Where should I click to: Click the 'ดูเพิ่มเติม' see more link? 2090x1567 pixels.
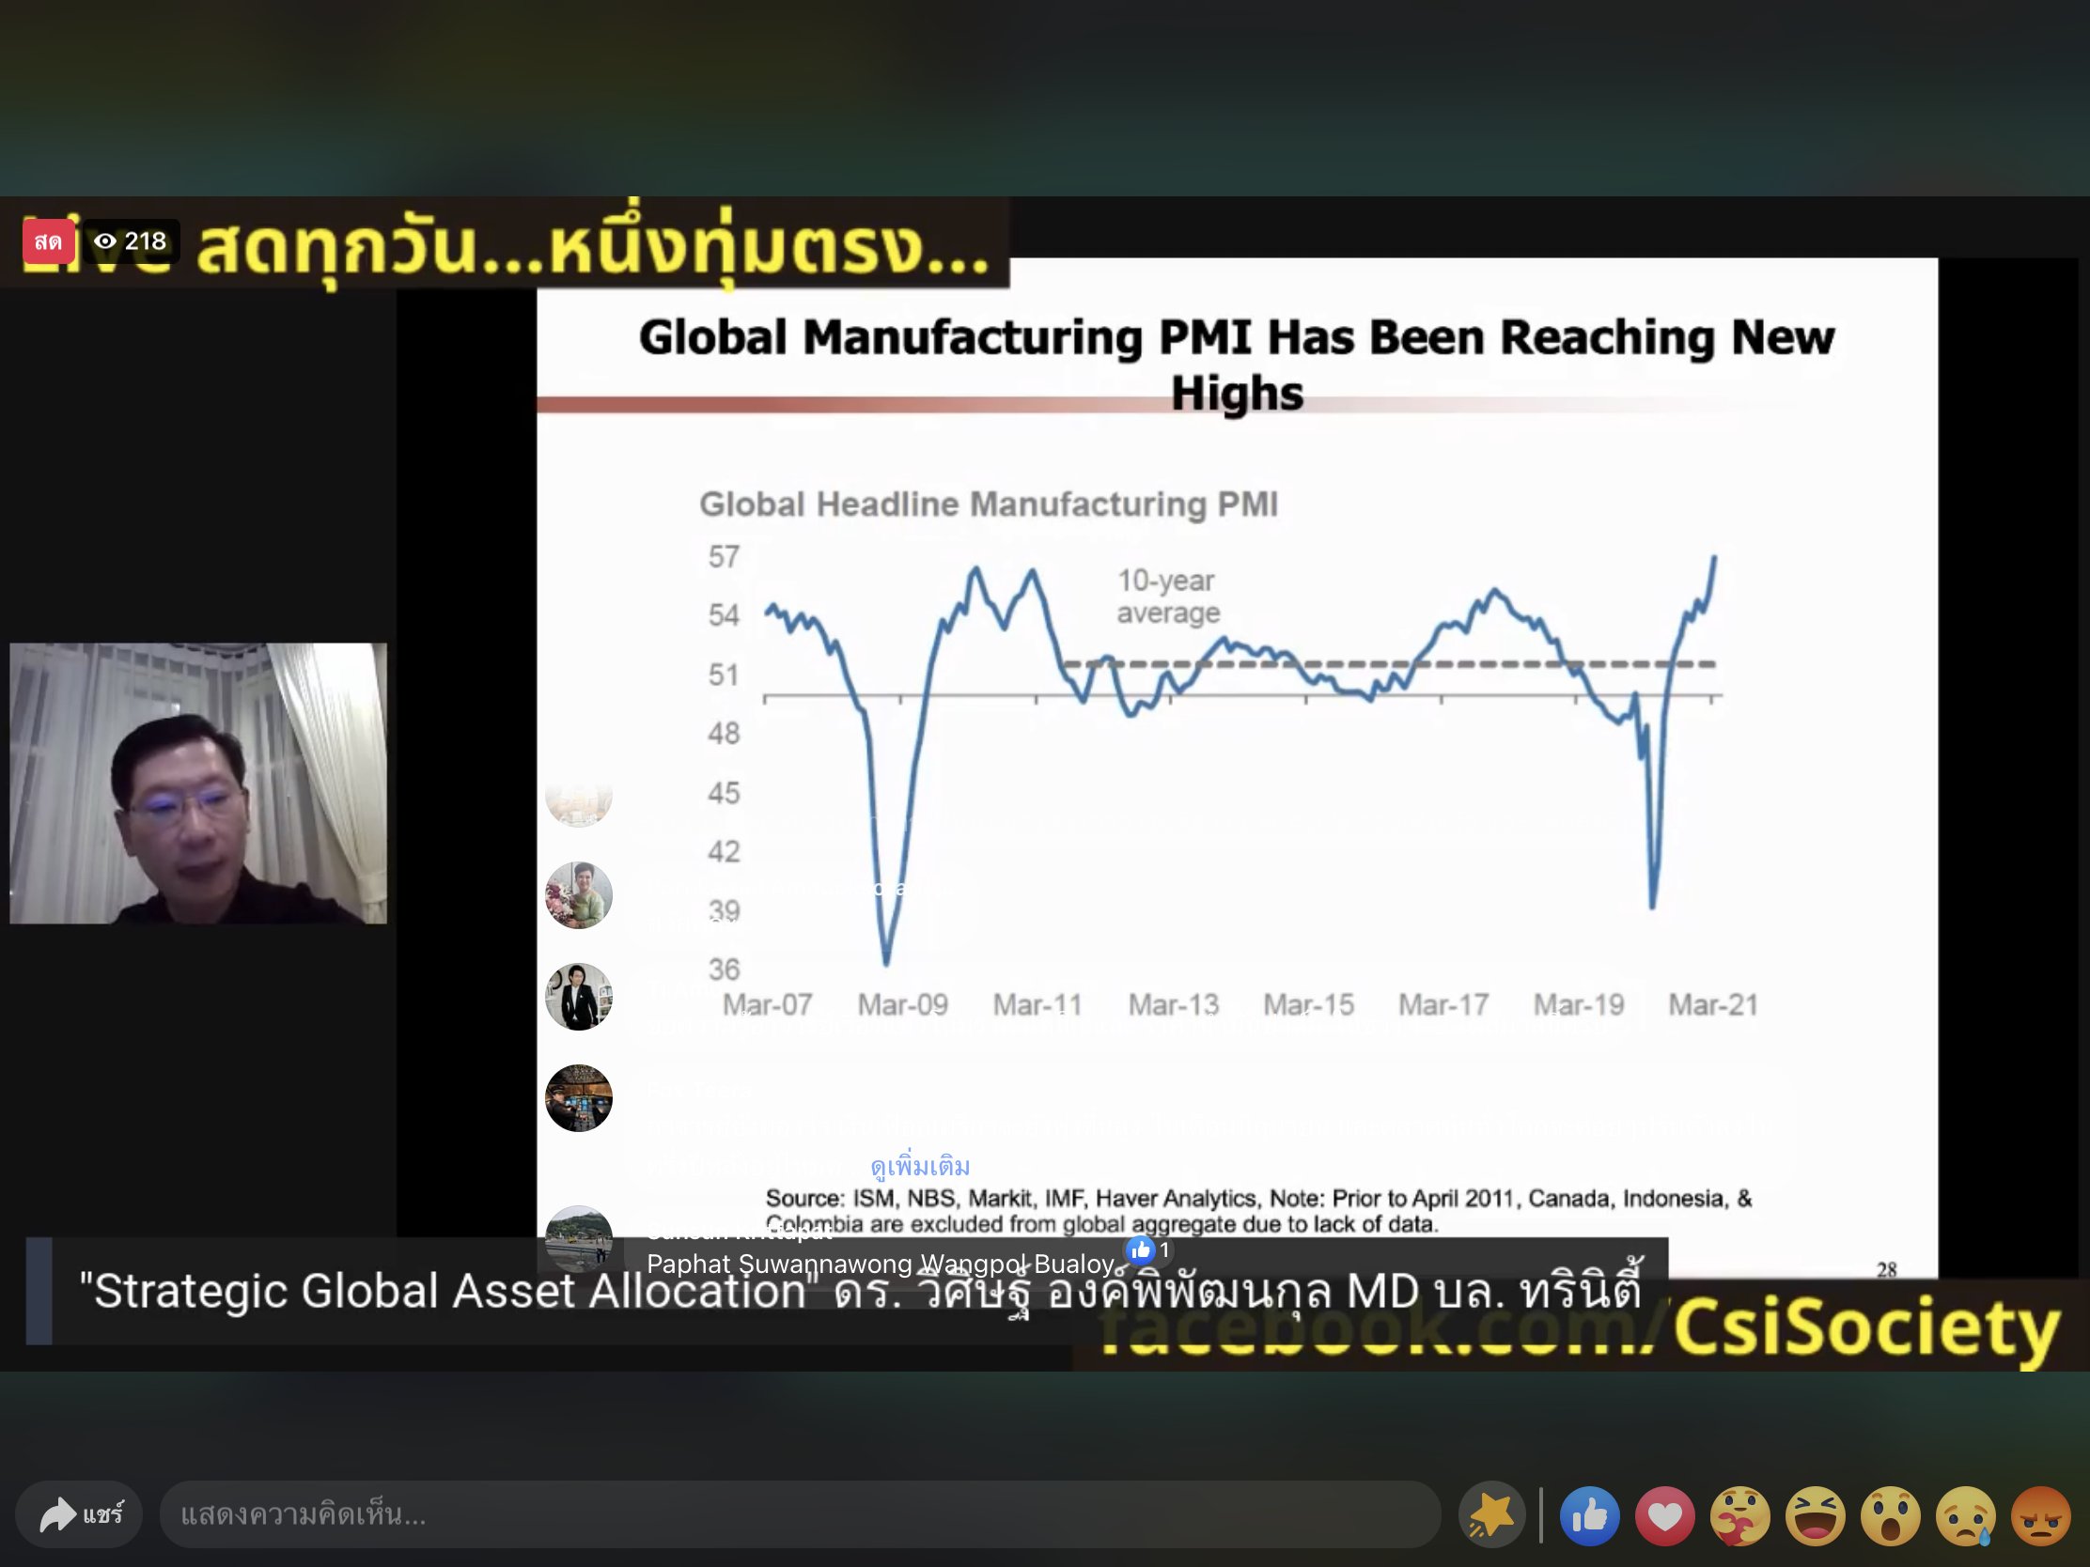pyautogui.click(x=920, y=1167)
